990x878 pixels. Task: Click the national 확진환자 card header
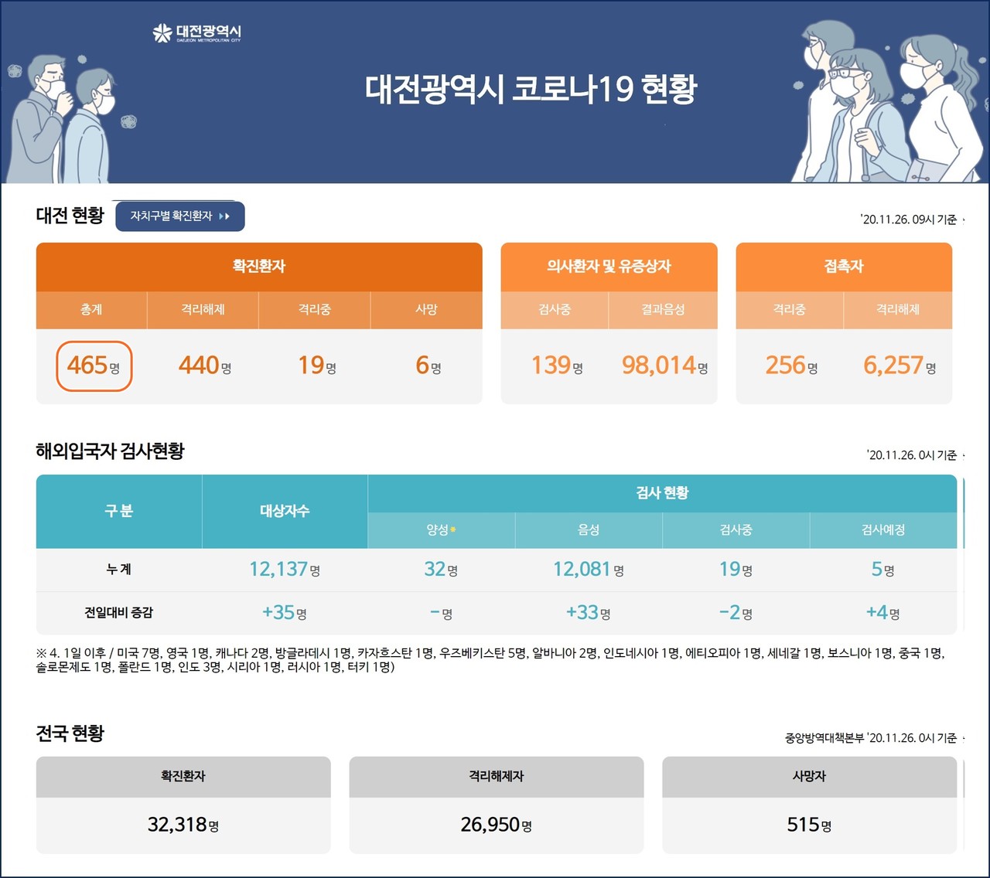point(183,777)
